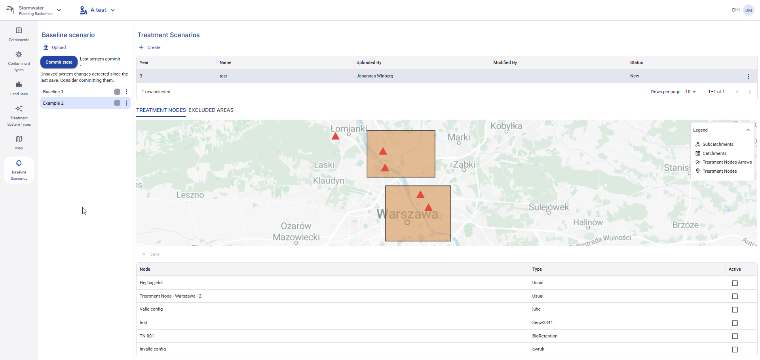The width and height of the screenshot is (760, 360).
Task: Select the Baseline 1 scenario
Action: (85, 92)
